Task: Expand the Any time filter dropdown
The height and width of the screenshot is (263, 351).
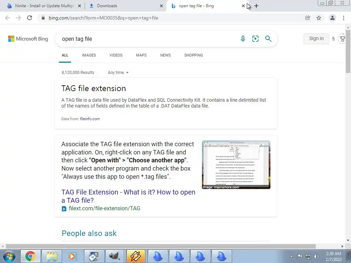Action: click(118, 73)
